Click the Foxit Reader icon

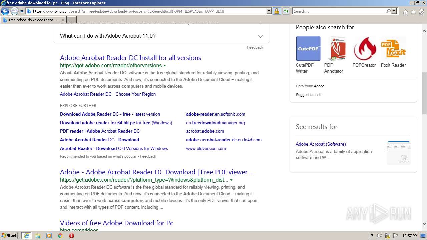pyautogui.click(x=393, y=48)
